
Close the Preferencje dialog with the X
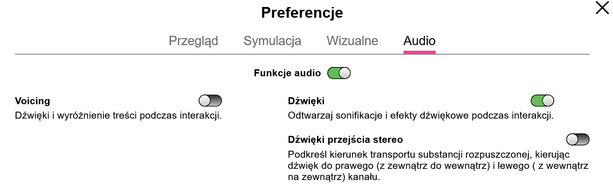pos(602,8)
